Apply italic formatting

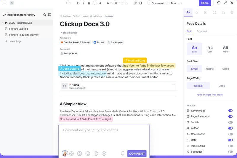point(84,3)
